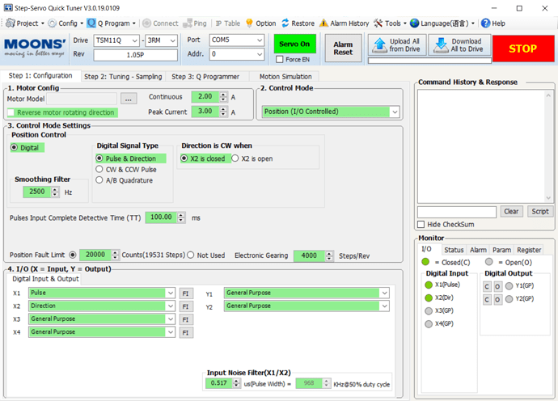The width and height of the screenshot is (558, 401).
Task: Browse motor model with ellipsis button
Action: 129,99
